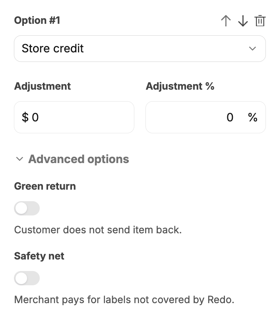The height and width of the screenshot is (319, 279).
Task: Focus the Adjustment % value field
Action: 205,117
